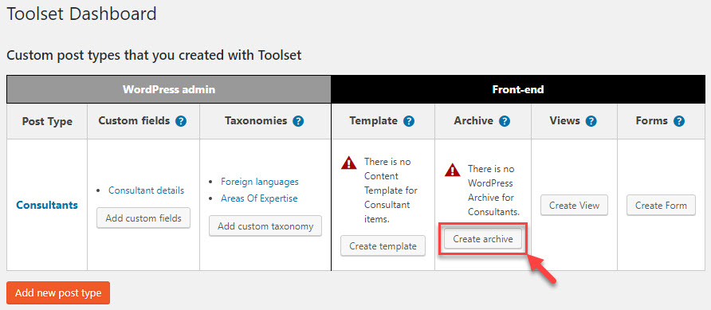The image size is (711, 310).
Task: Click the Create template button
Action: (383, 246)
